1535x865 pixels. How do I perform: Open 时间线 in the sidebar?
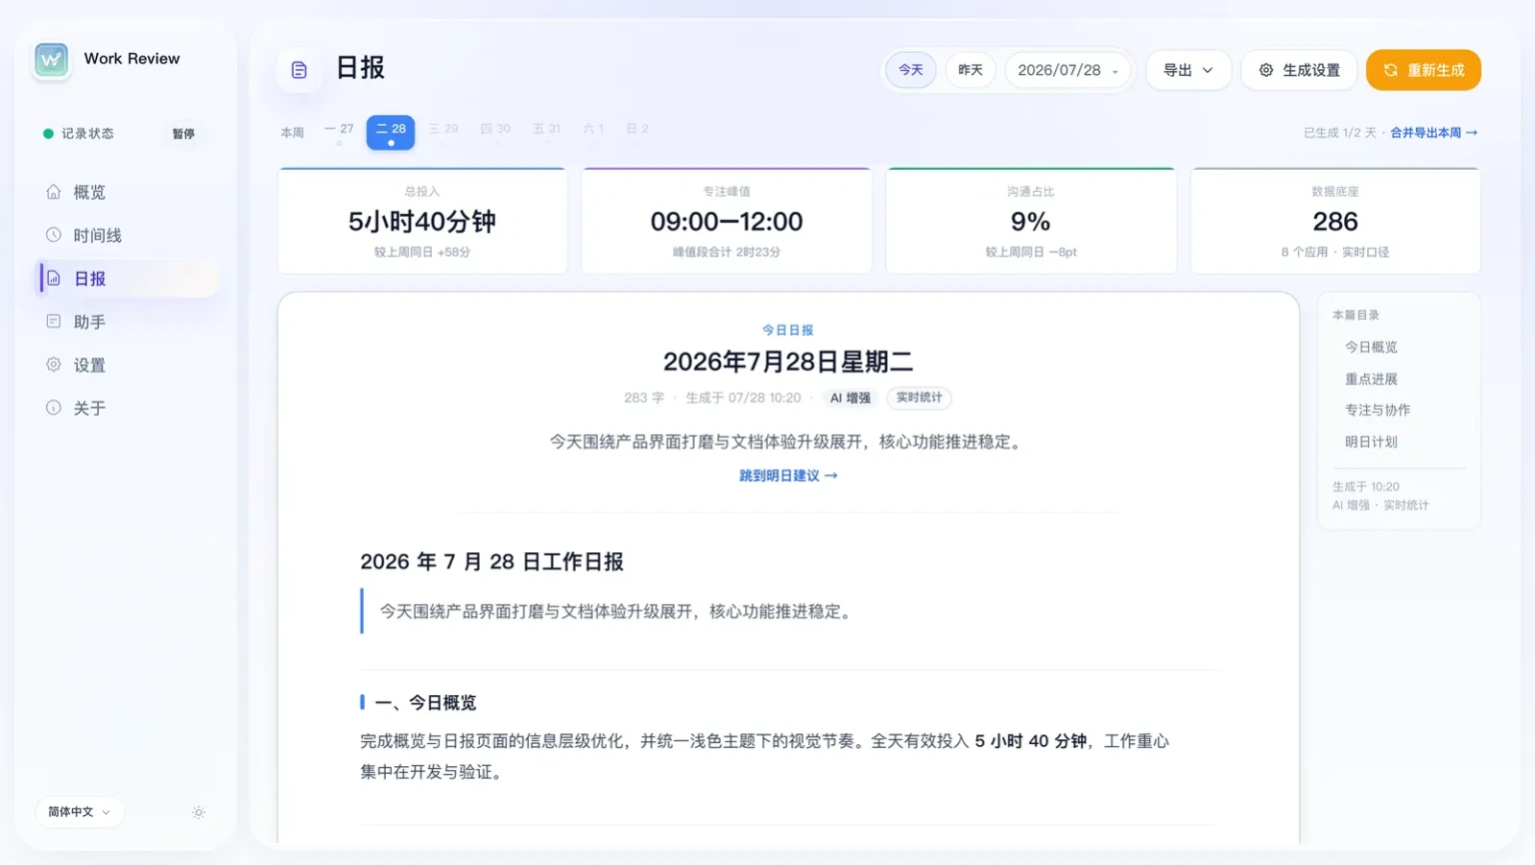pyautogui.click(x=128, y=235)
